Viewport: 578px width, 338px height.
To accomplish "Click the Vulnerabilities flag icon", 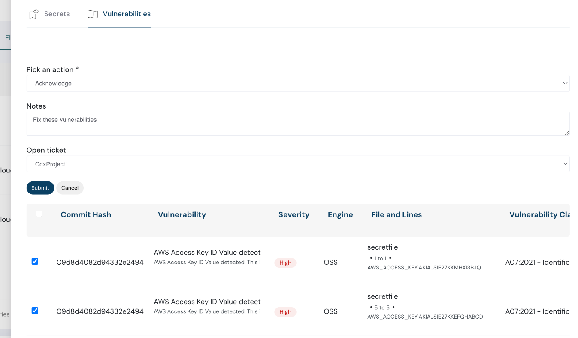I will (x=93, y=14).
